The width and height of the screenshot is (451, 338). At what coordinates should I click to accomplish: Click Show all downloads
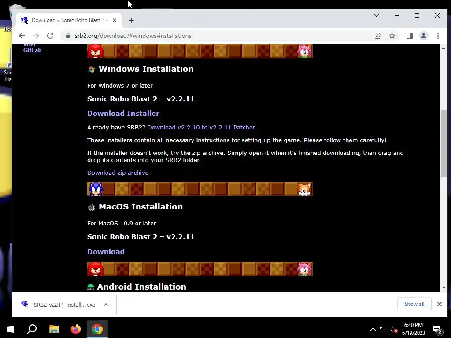[414, 304]
